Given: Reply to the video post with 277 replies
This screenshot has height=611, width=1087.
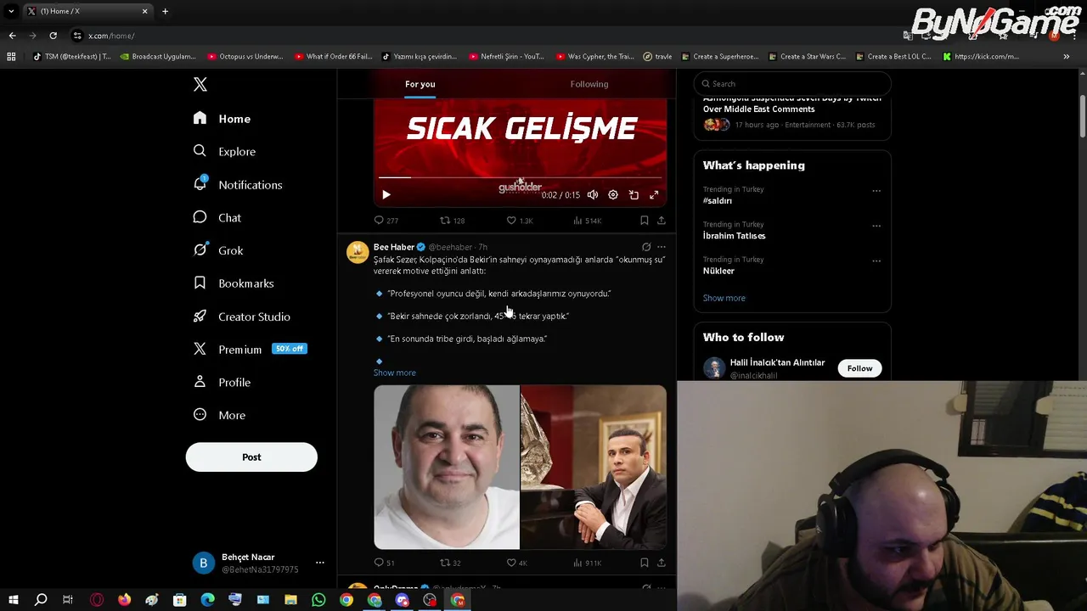Looking at the screenshot, I should (x=386, y=221).
